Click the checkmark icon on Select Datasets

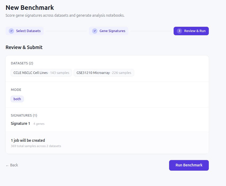[x=11, y=31]
